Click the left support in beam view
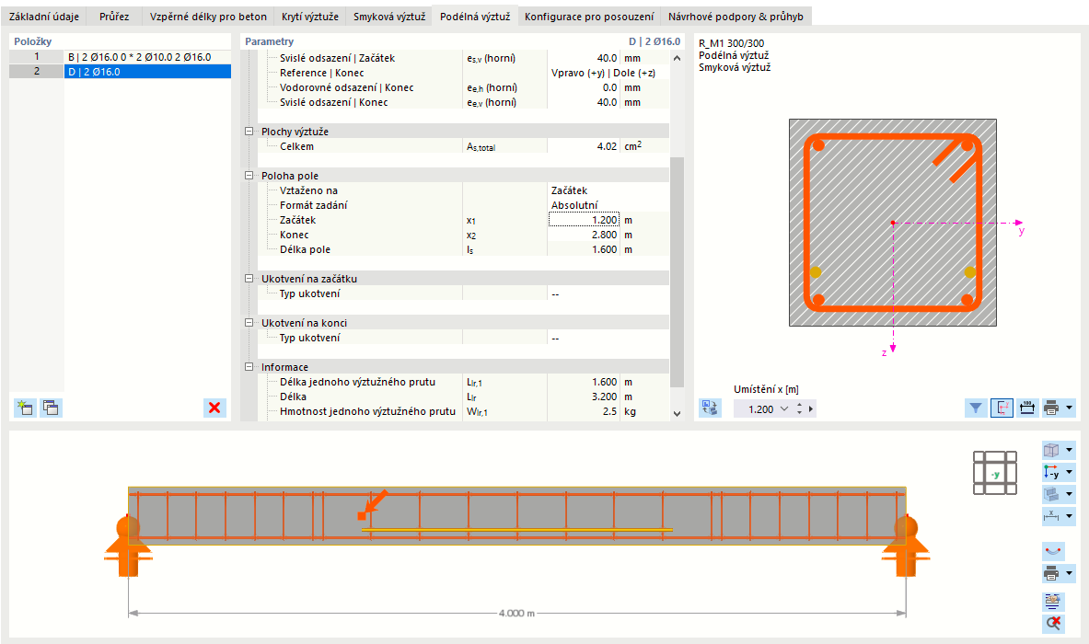Screen dimensions: 1089x644 pyautogui.click(x=128, y=546)
